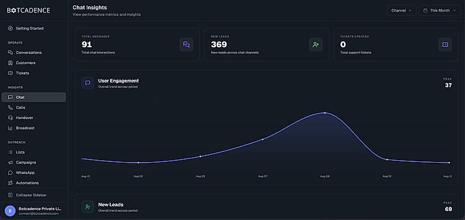Go to Campaigns
465x220 pixels.
click(x=34, y=162)
